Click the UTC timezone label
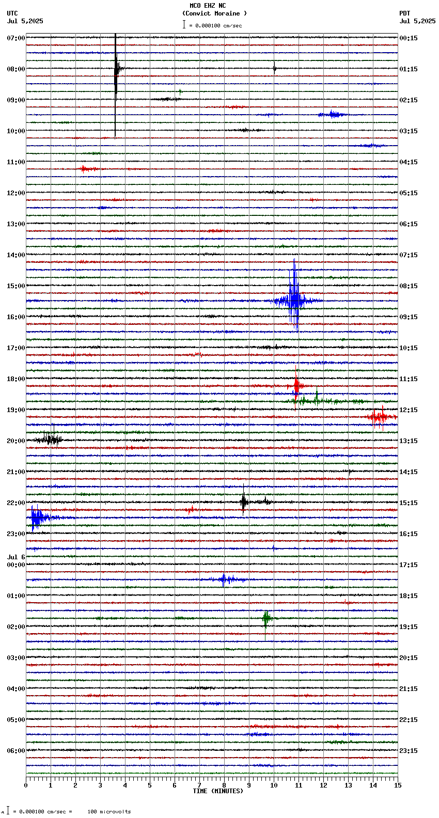The image size is (439, 818). pos(12,13)
